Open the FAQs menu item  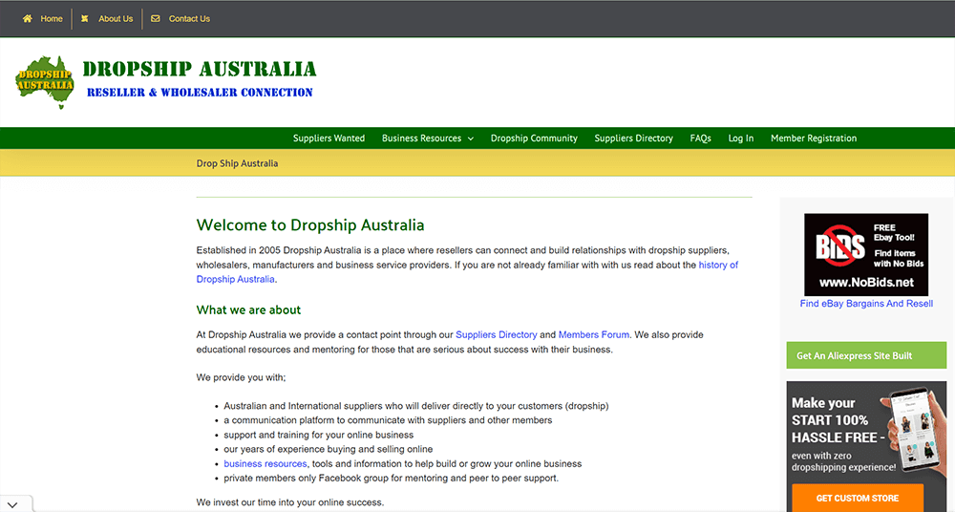pos(700,139)
